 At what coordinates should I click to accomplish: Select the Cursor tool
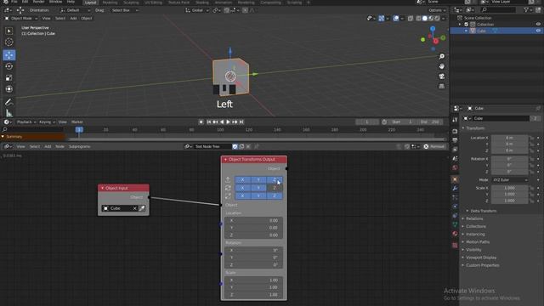pyautogui.click(x=9, y=42)
